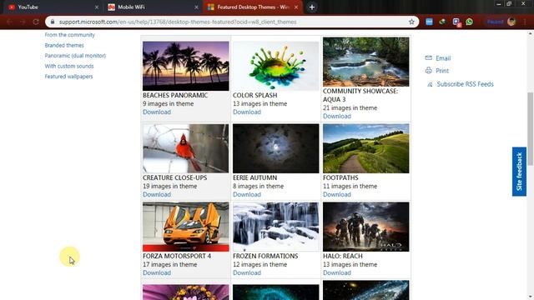Open Featured wallpapers link
Viewport: 534px width, 300px height.
click(68, 77)
